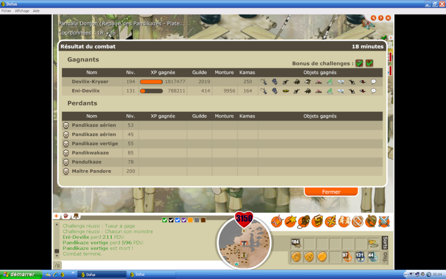446x279 pixels.
Task: Click the system tray clock showing 05:04
Action: point(437,275)
